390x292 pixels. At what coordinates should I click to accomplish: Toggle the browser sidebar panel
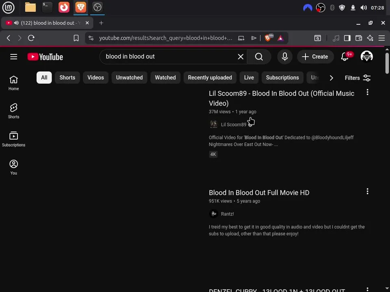click(347, 38)
